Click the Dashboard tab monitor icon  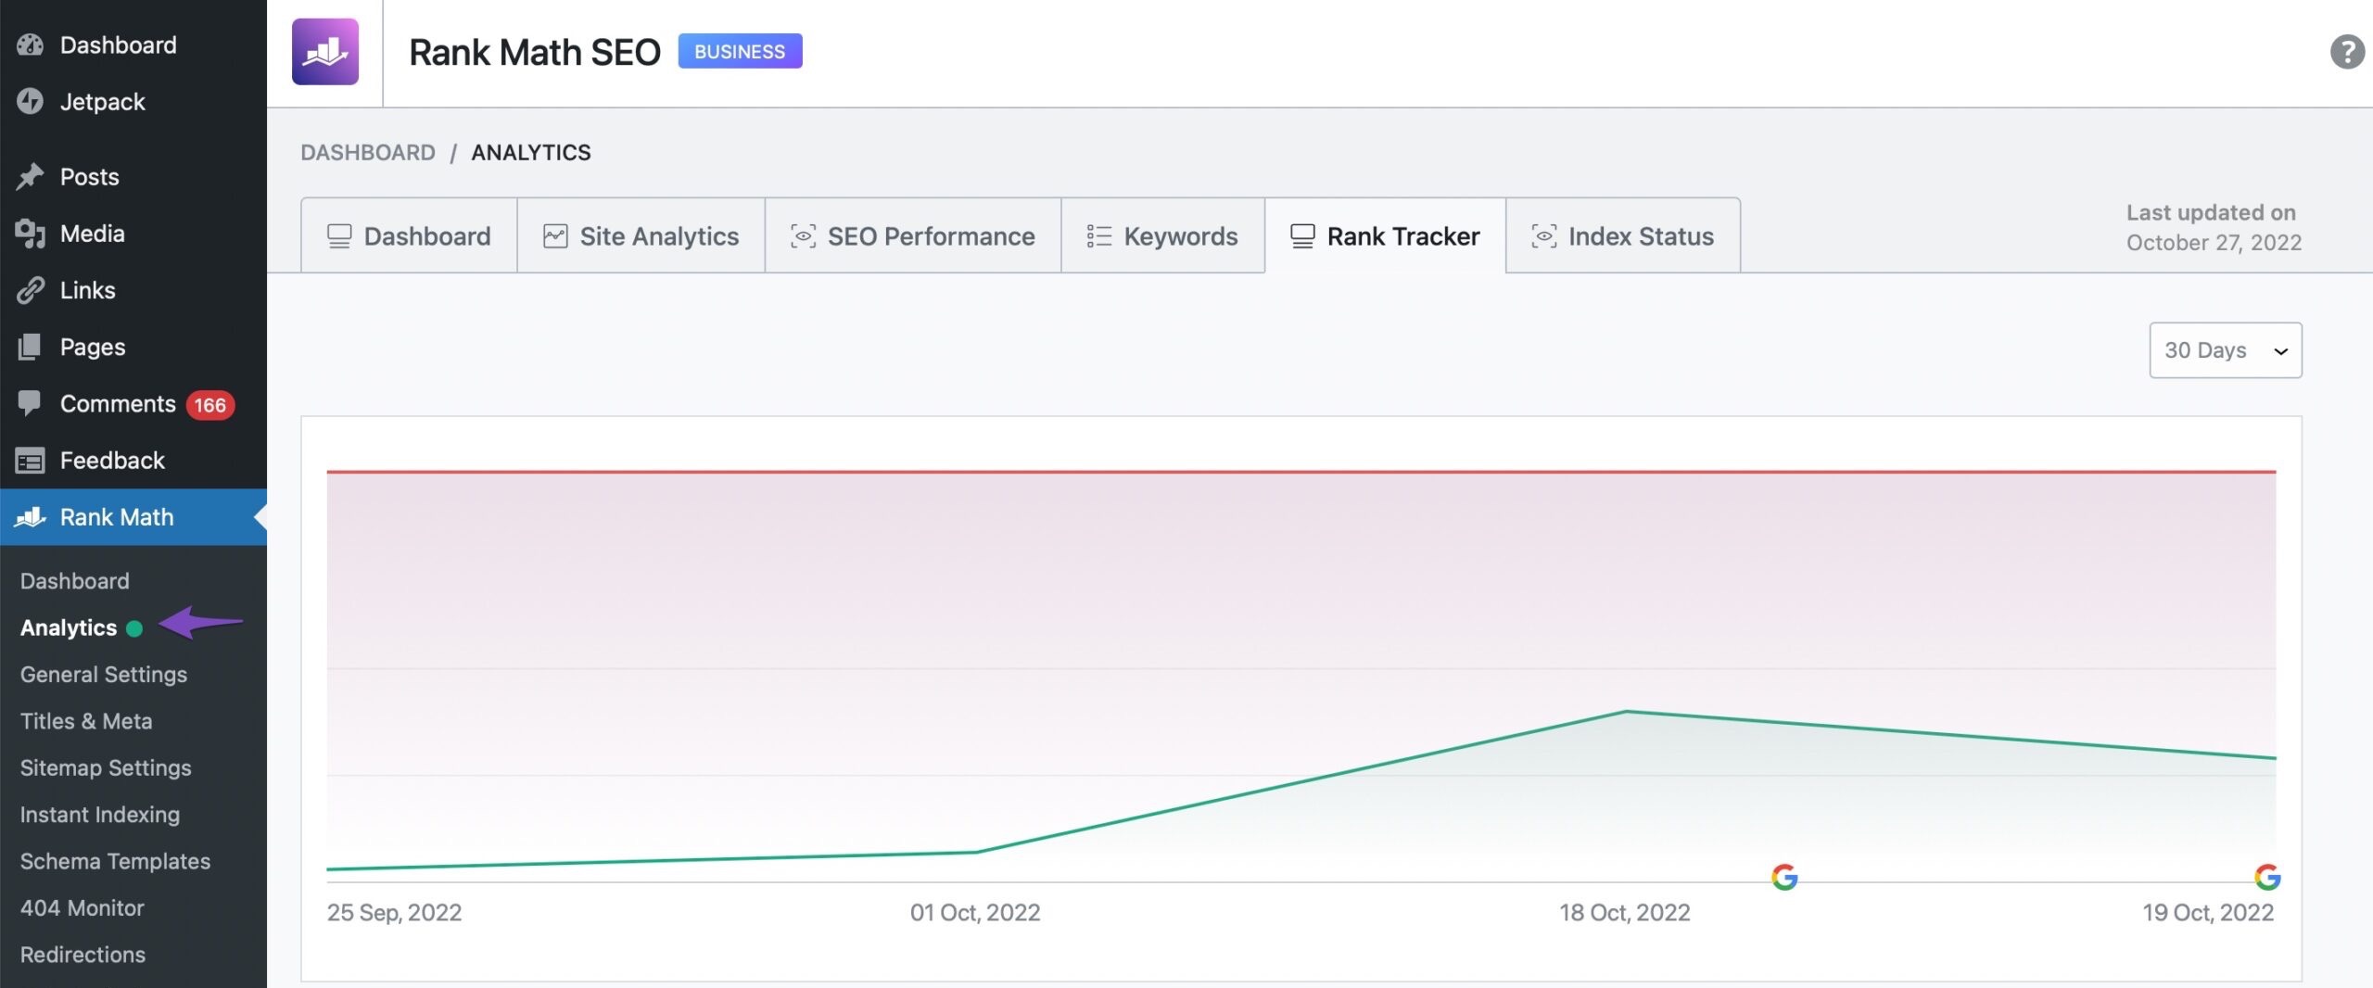tap(339, 236)
